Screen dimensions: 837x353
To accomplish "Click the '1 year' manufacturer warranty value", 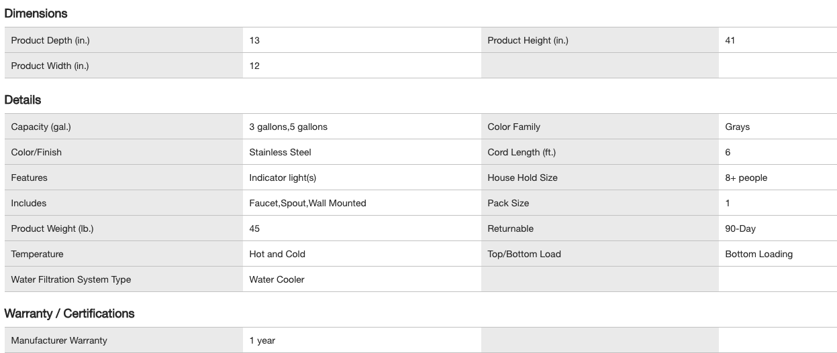I will click(x=262, y=340).
